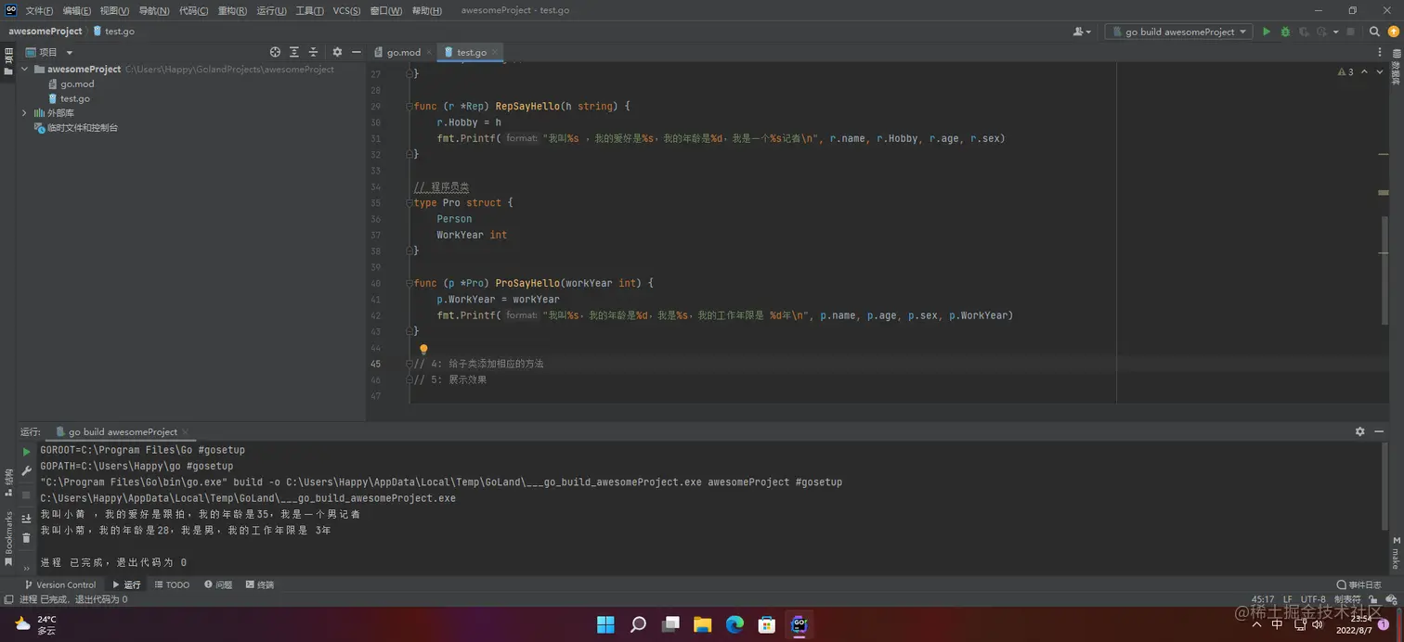Click the Windows Start button
Screen dimensions: 1404x642
point(605,624)
